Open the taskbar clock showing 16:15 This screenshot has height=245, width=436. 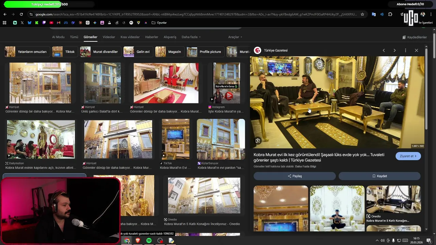pyautogui.click(x=417, y=241)
